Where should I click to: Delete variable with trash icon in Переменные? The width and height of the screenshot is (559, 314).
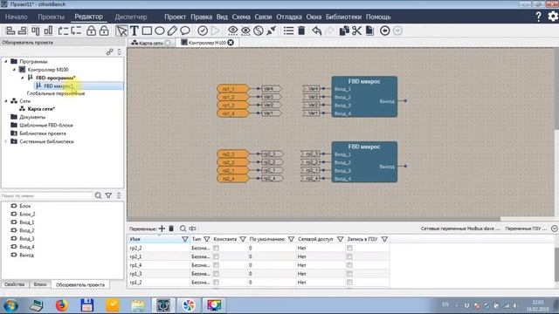(171, 229)
